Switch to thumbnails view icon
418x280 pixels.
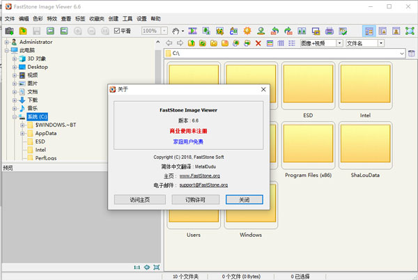click(270, 43)
